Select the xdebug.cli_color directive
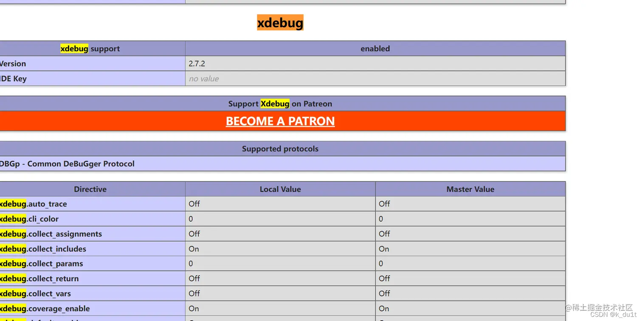The width and height of the screenshot is (642, 321). pos(93,219)
